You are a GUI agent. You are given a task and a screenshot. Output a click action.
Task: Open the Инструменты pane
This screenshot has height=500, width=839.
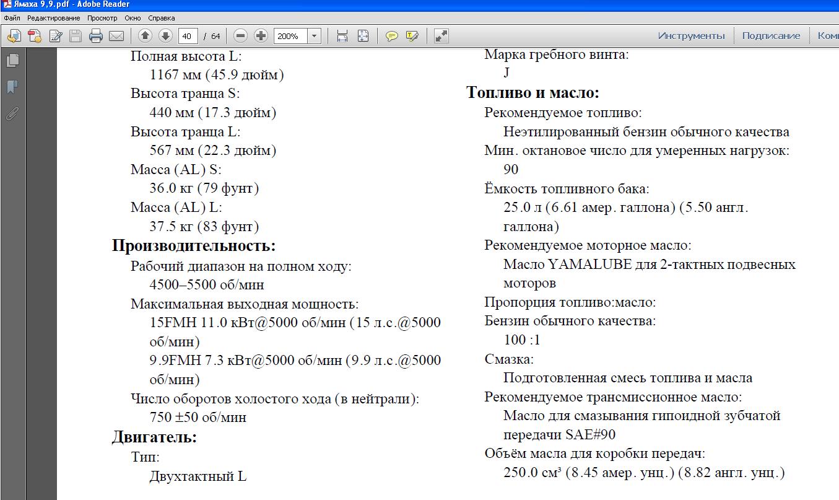(691, 36)
